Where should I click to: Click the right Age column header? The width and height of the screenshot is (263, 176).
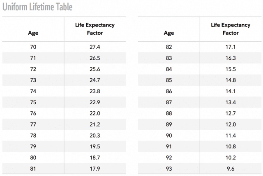pos(169,33)
